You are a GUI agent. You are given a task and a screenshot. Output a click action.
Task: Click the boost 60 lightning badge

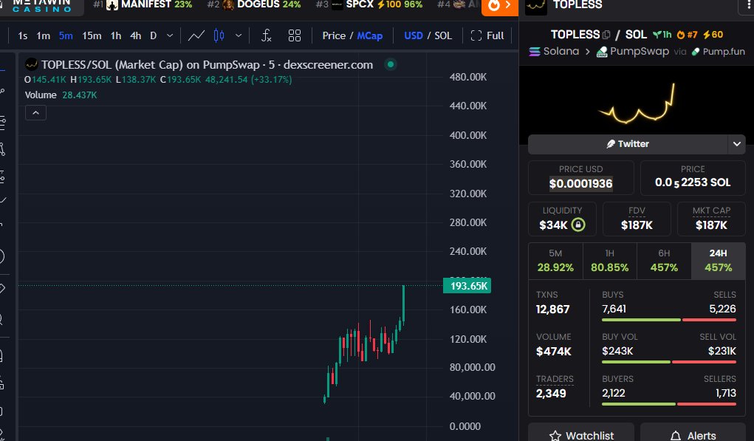coord(713,35)
